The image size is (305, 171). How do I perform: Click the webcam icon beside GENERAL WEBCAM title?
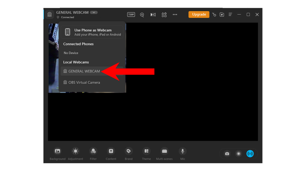click(50, 15)
